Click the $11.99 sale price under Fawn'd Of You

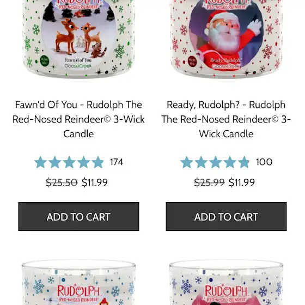tap(95, 182)
